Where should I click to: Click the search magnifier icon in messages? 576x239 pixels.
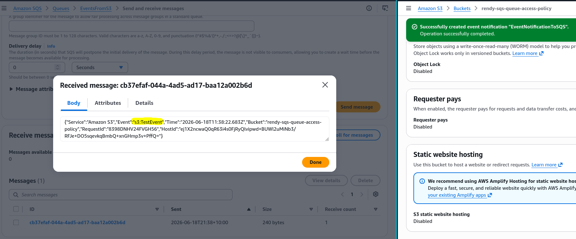point(16,195)
